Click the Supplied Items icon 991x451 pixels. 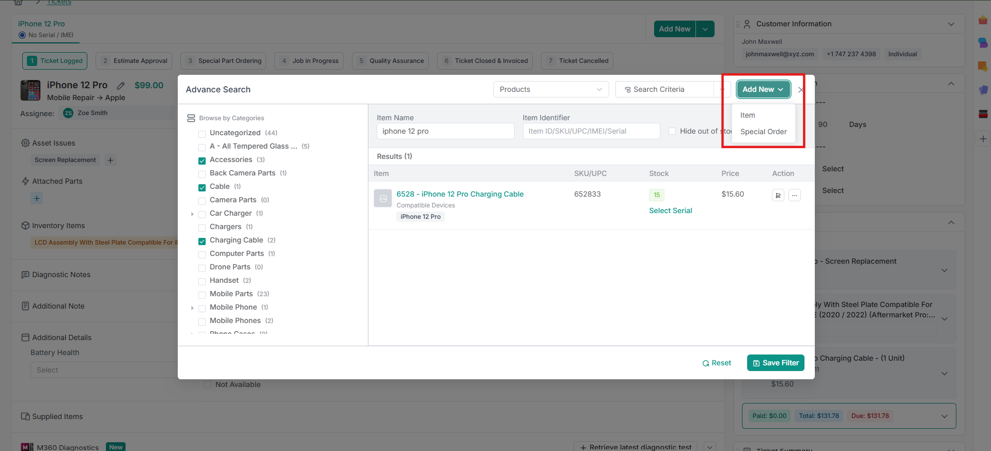(x=25, y=416)
